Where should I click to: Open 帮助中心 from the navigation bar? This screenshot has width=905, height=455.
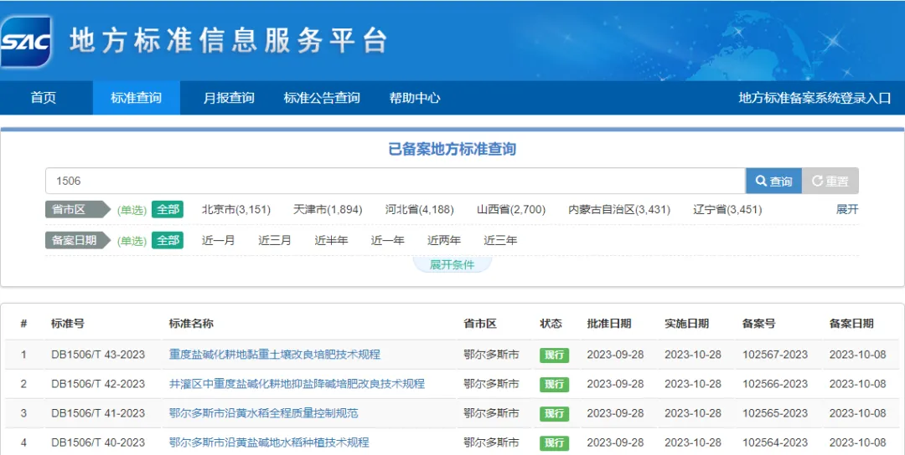pos(415,98)
